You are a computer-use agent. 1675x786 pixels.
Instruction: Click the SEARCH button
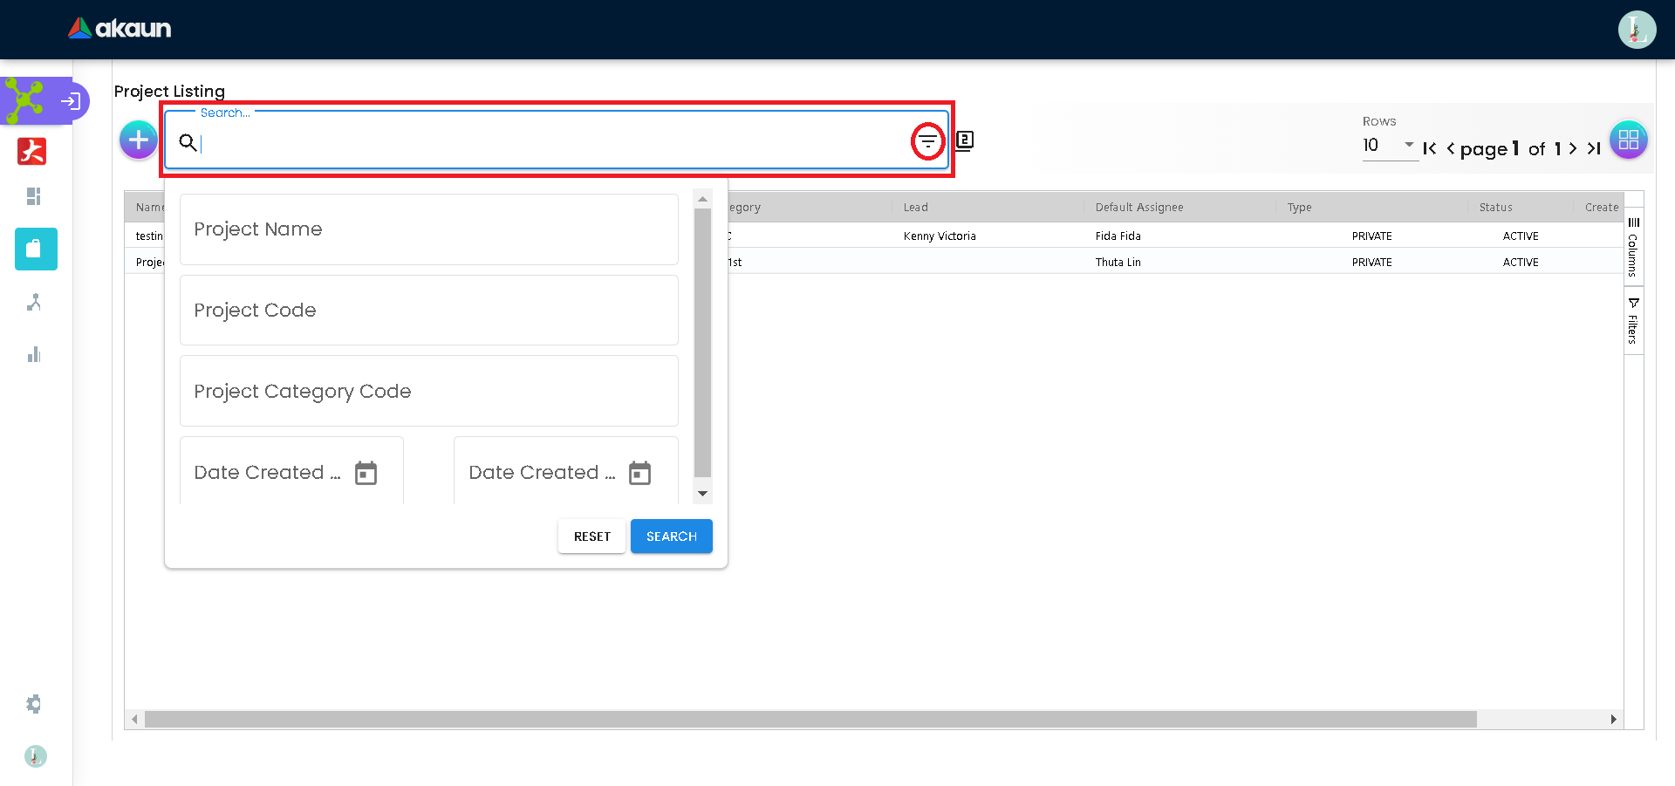tap(672, 537)
